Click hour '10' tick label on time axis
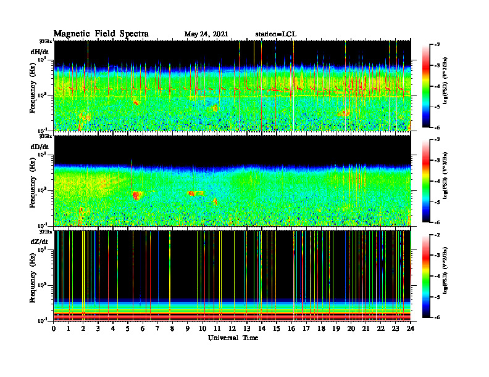 (203, 328)
